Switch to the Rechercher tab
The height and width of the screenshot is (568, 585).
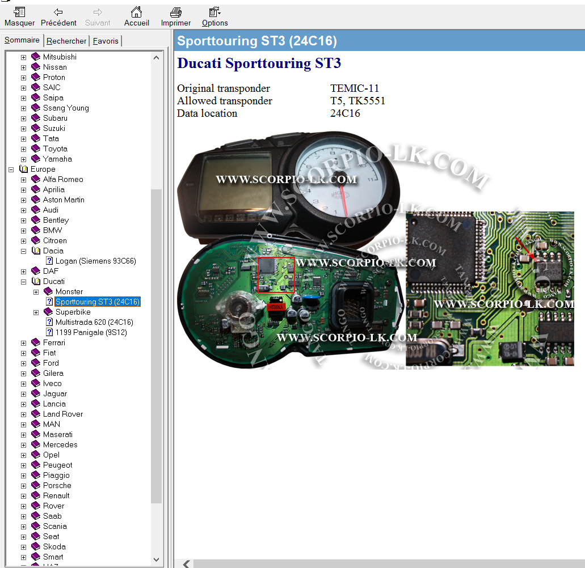point(66,41)
